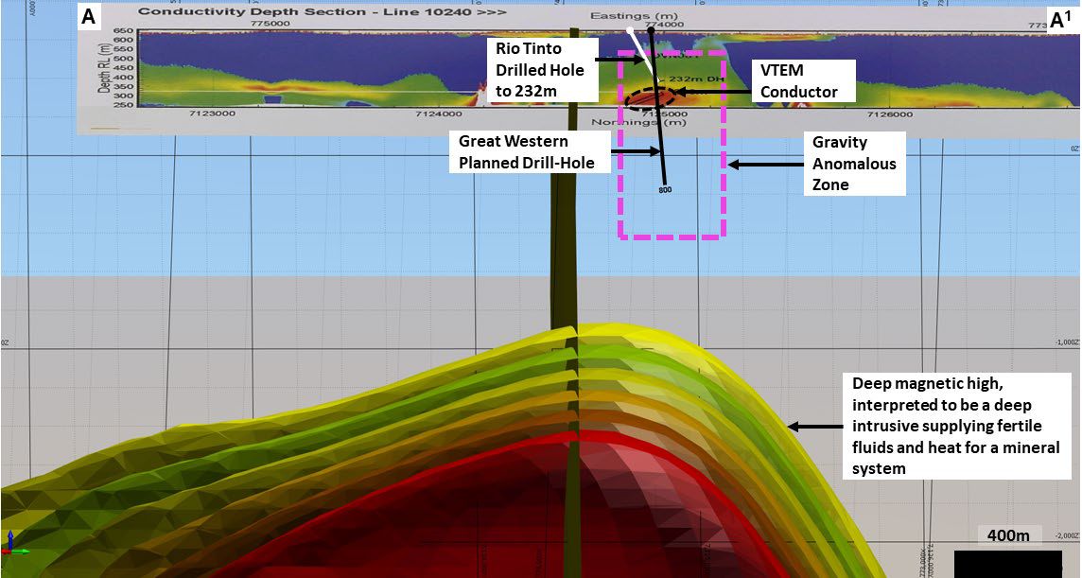This screenshot has height=578, width=1082.
Task: Click the Conductivity Depth Section Line 10240 title
Action: pos(322,12)
